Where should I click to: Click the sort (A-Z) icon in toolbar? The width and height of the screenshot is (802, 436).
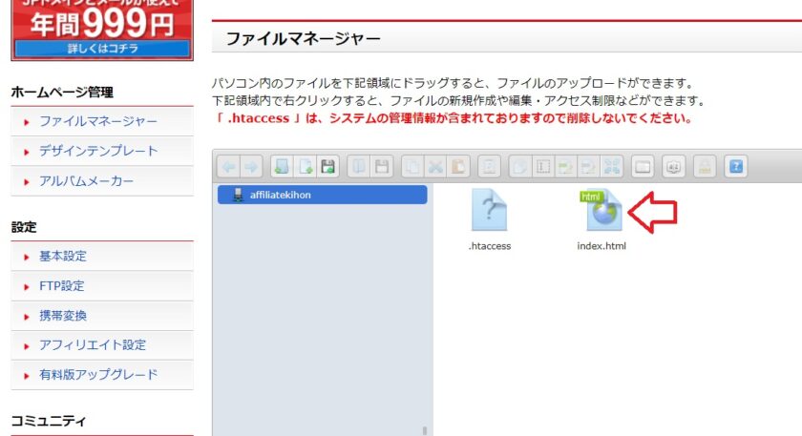tap(674, 167)
